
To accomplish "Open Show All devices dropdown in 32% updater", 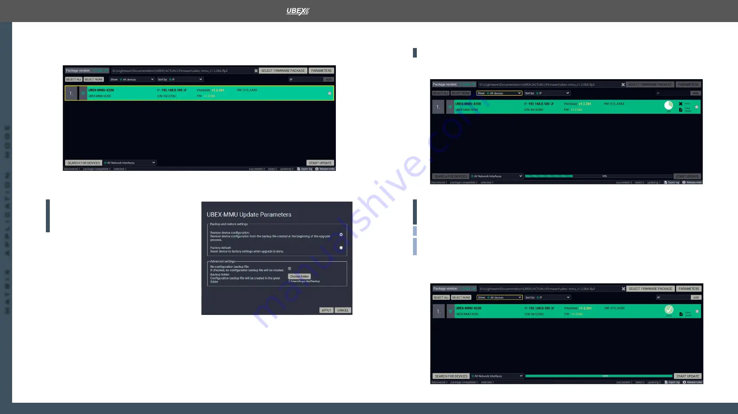I will pyautogui.click(x=499, y=93).
